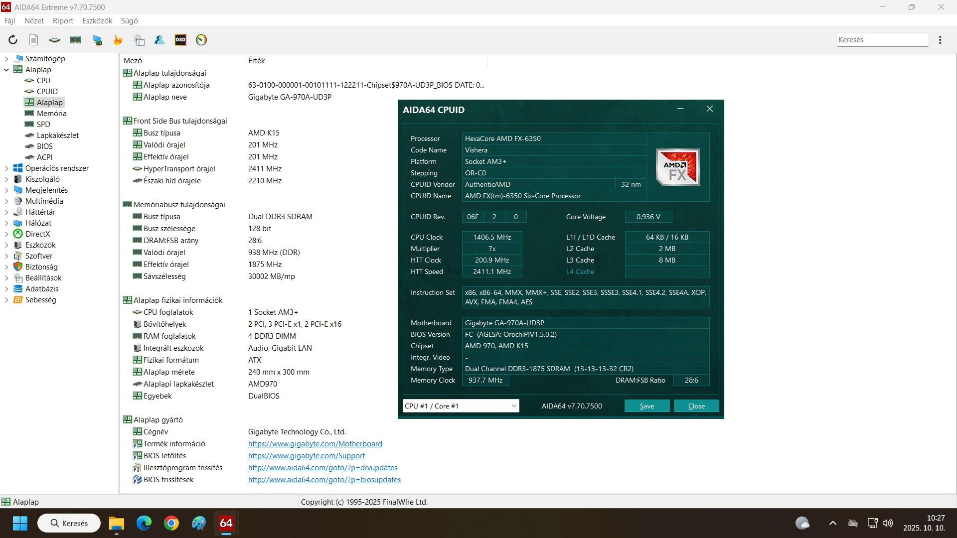Open the Eszközök menu
957x538 pixels.
pos(97,21)
